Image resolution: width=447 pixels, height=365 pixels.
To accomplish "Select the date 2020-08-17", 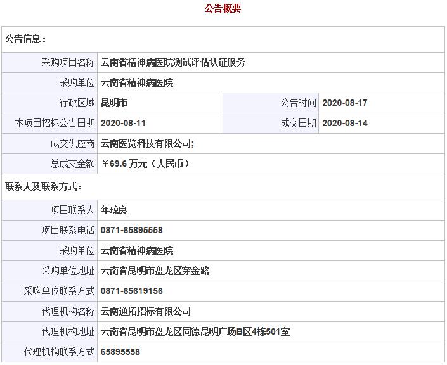I will [345, 103].
